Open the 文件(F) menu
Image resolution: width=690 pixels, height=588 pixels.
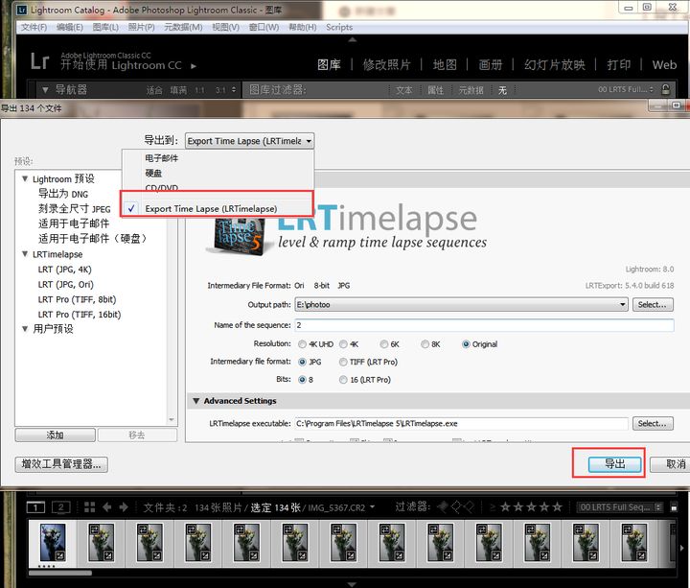point(34,27)
